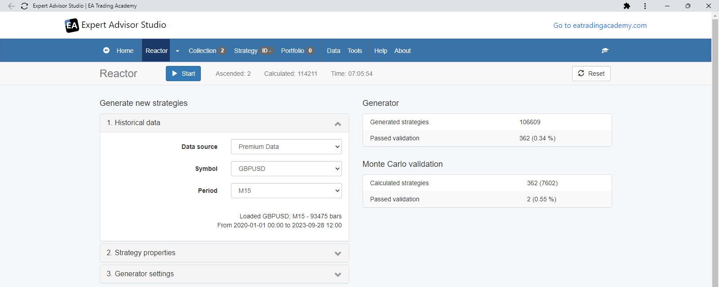Image resolution: width=719 pixels, height=287 pixels.
Task: Click the Monte Carlo validation heading
Action: 403,164
